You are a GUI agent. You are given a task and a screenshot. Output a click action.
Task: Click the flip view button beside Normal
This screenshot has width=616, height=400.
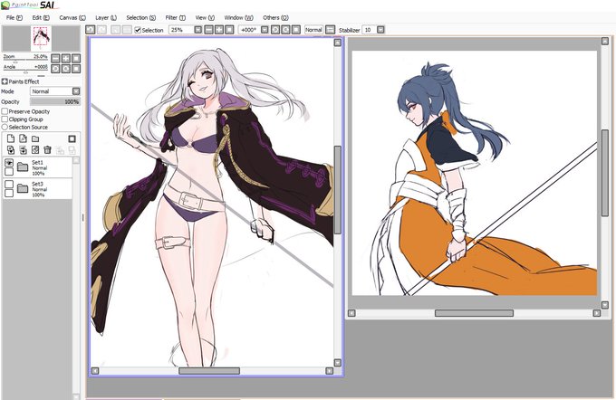[331, 30]
